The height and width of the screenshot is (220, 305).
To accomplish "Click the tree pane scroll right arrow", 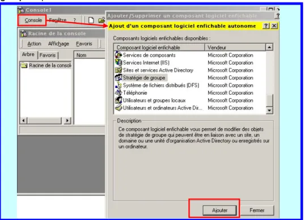I will pyautogui.click(x=67, y=120).
